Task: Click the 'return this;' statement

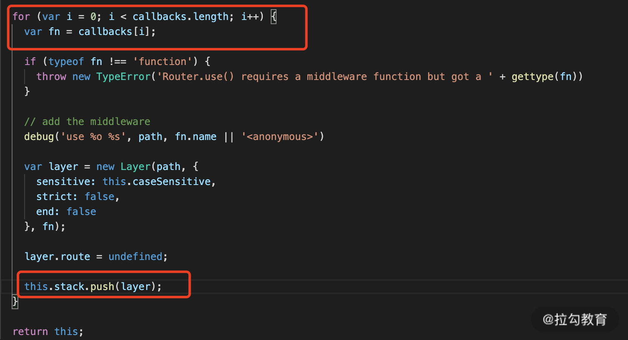Action: (x=47, y=332)
